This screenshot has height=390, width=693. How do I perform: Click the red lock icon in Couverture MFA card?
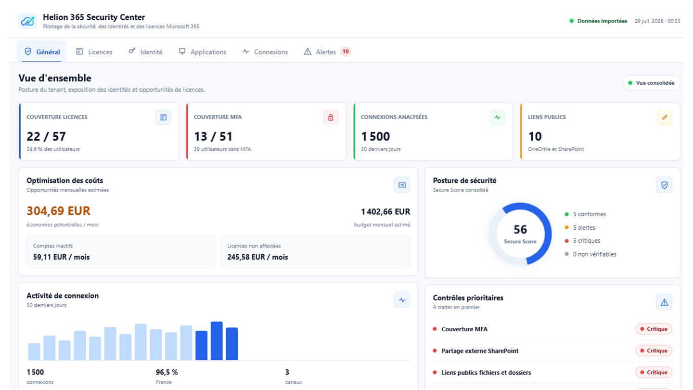pyautogui.click(x=331, y=117)
